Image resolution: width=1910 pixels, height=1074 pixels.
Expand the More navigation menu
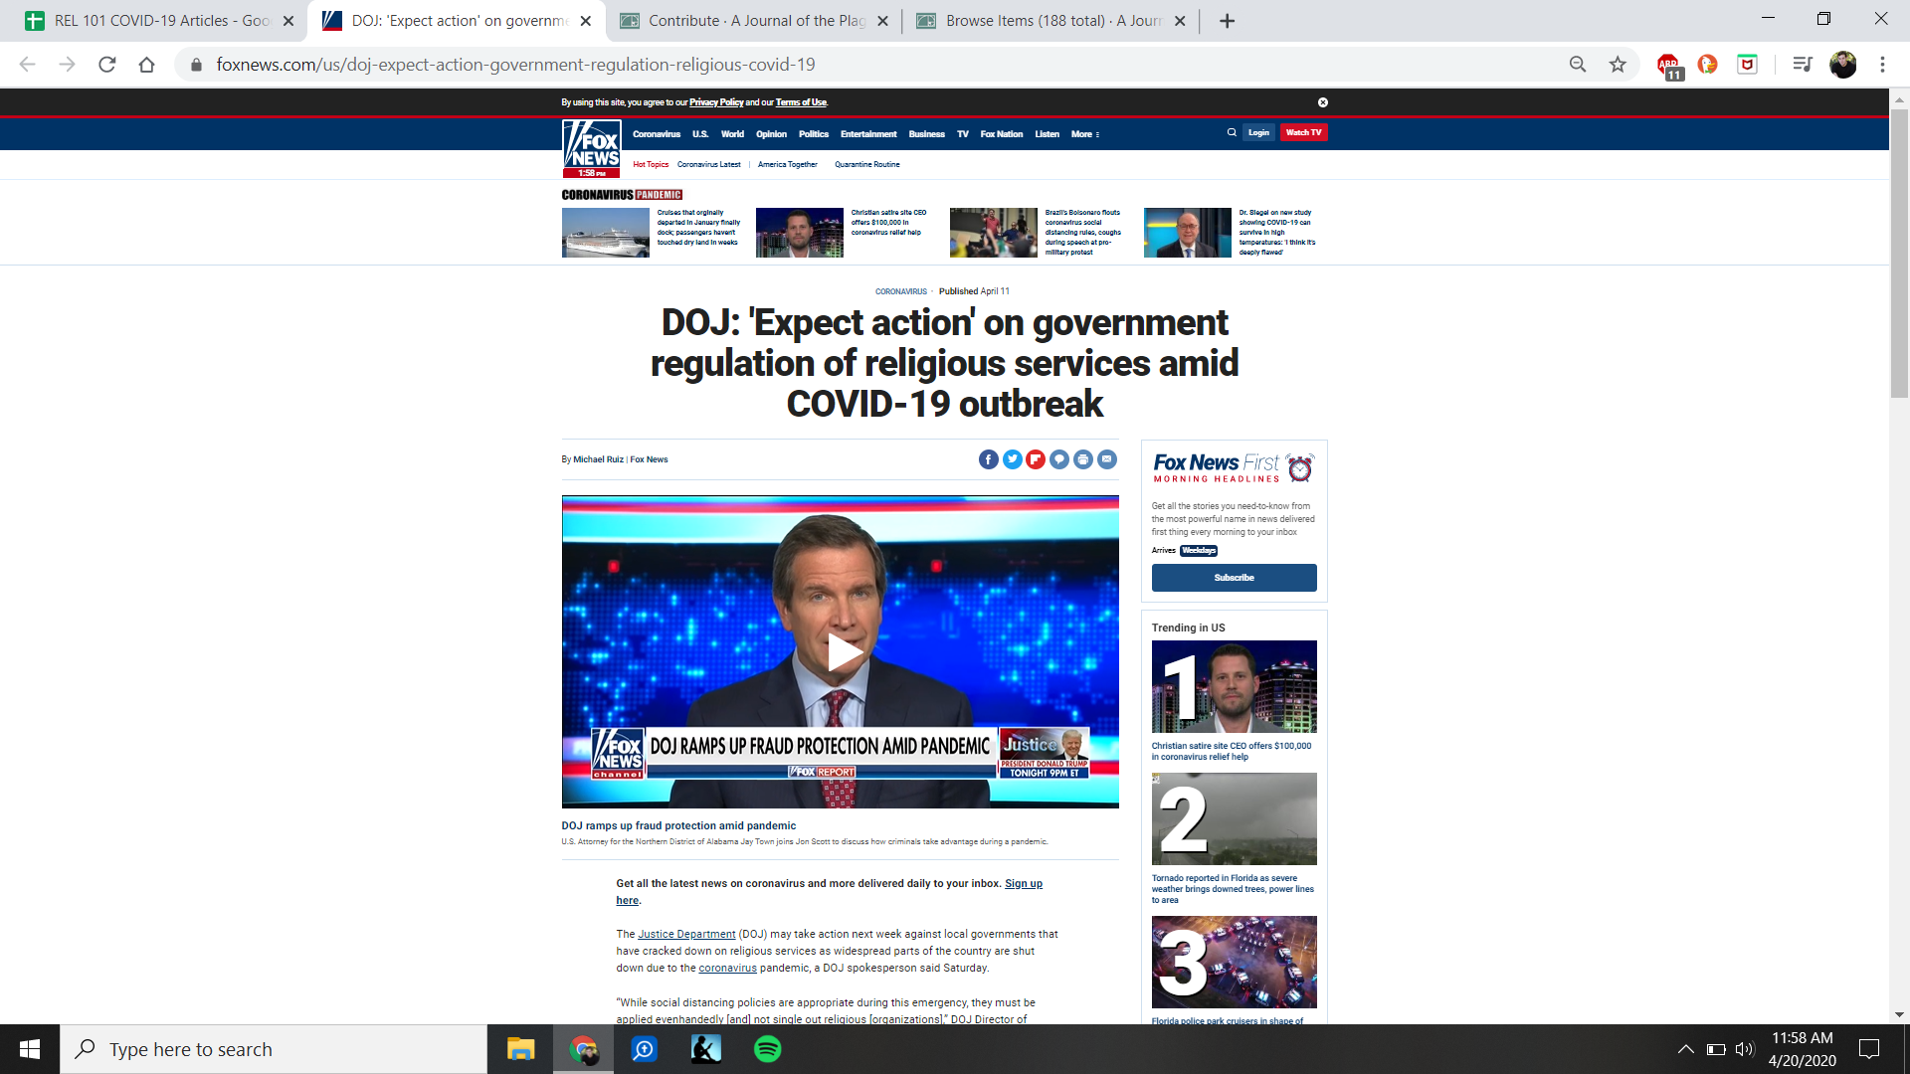(1084, 134)
